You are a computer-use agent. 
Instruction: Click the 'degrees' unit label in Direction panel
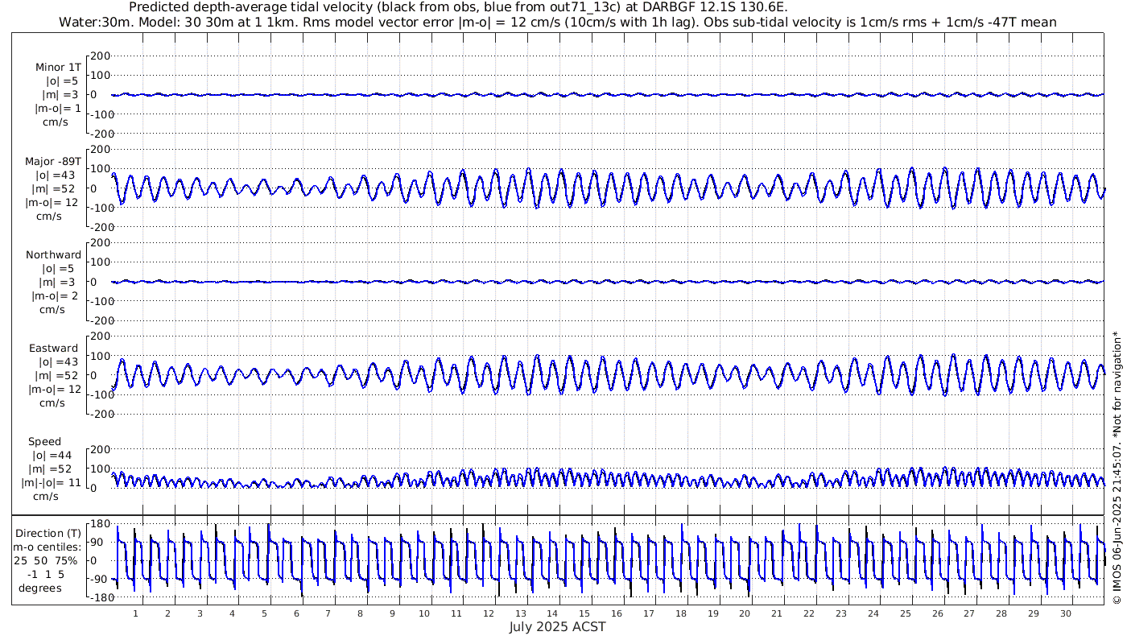(x=40, y=588)
